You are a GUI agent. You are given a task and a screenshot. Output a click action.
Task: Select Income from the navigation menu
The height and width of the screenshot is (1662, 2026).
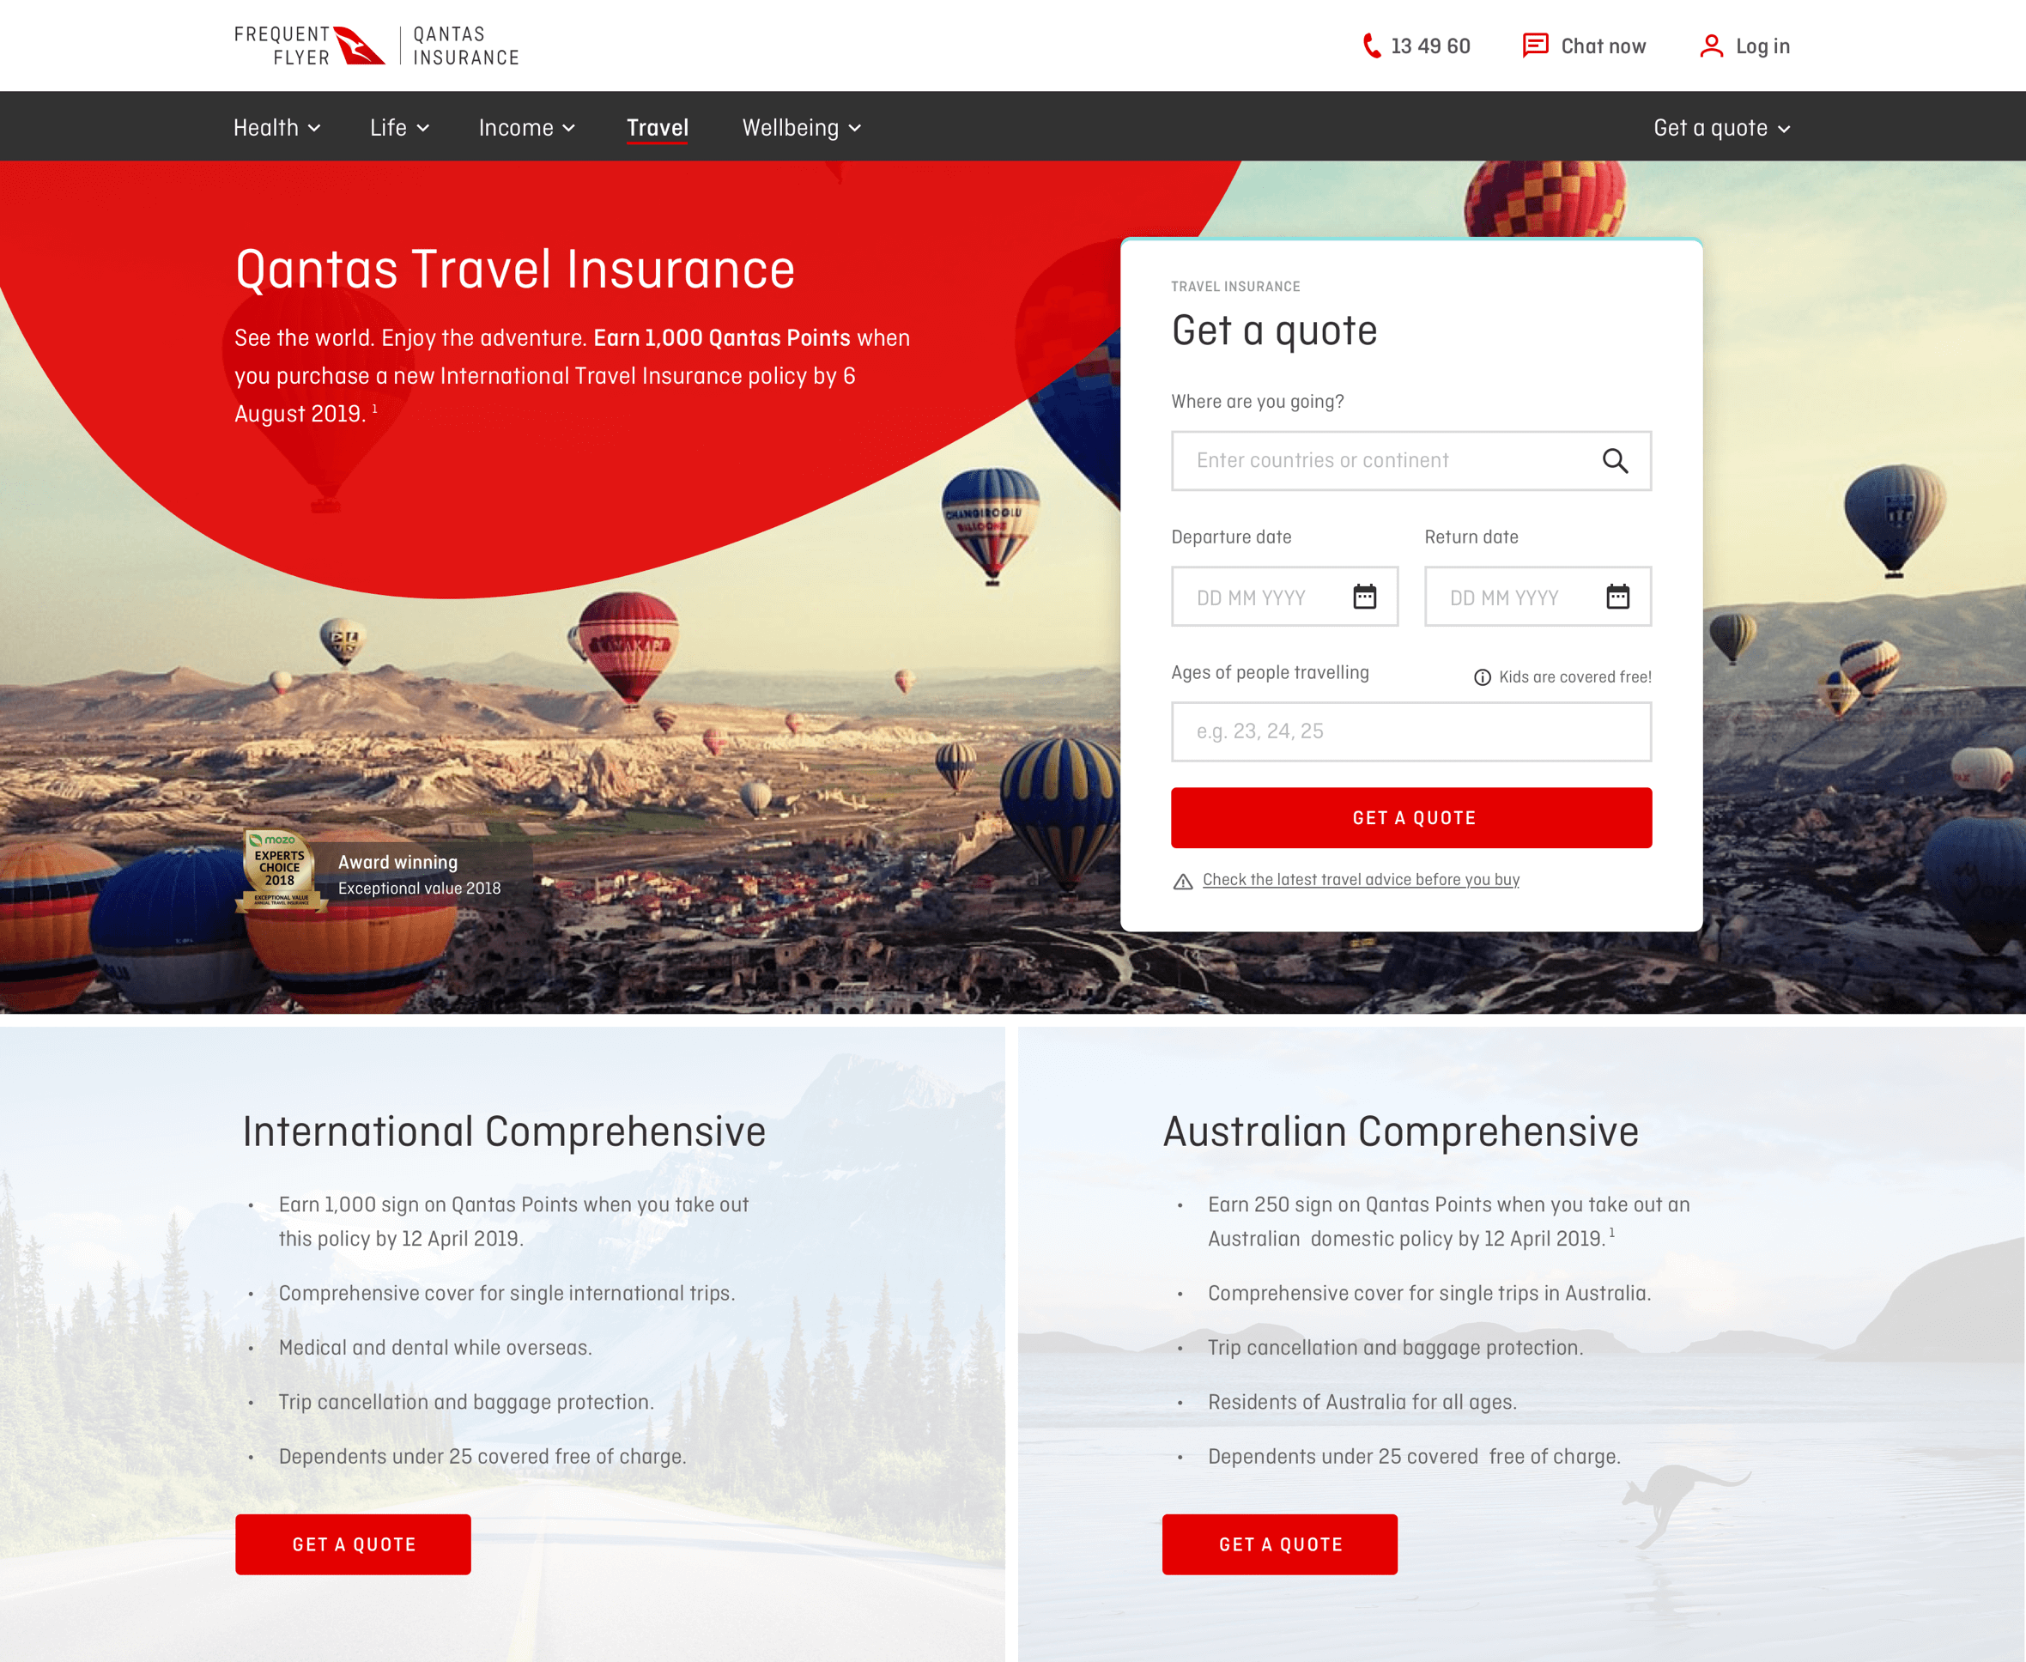522,126
